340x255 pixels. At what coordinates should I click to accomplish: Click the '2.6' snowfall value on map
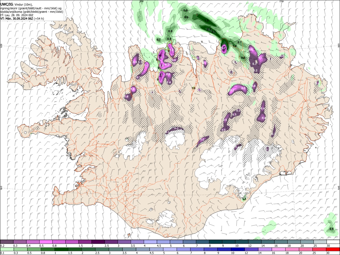click(160, 58)
